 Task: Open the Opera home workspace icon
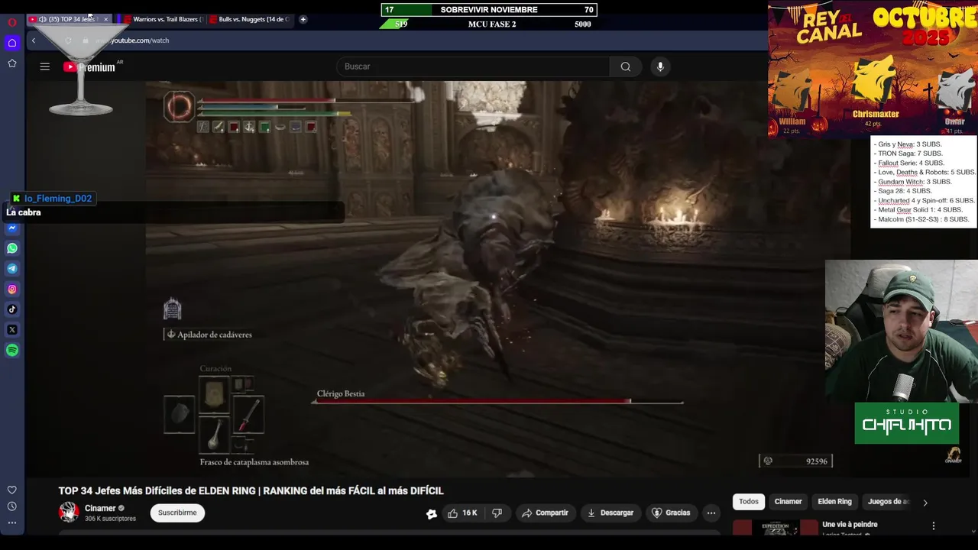point(12,43)
